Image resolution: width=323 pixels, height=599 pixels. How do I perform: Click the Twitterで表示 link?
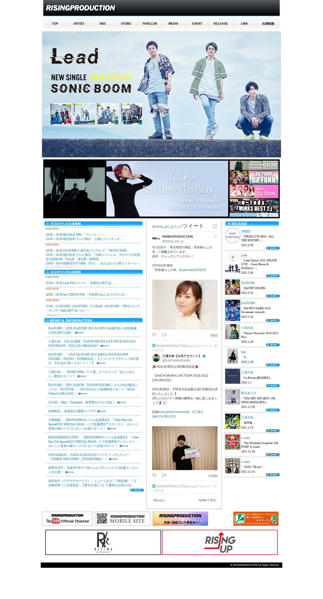click(x=207, y=500)
